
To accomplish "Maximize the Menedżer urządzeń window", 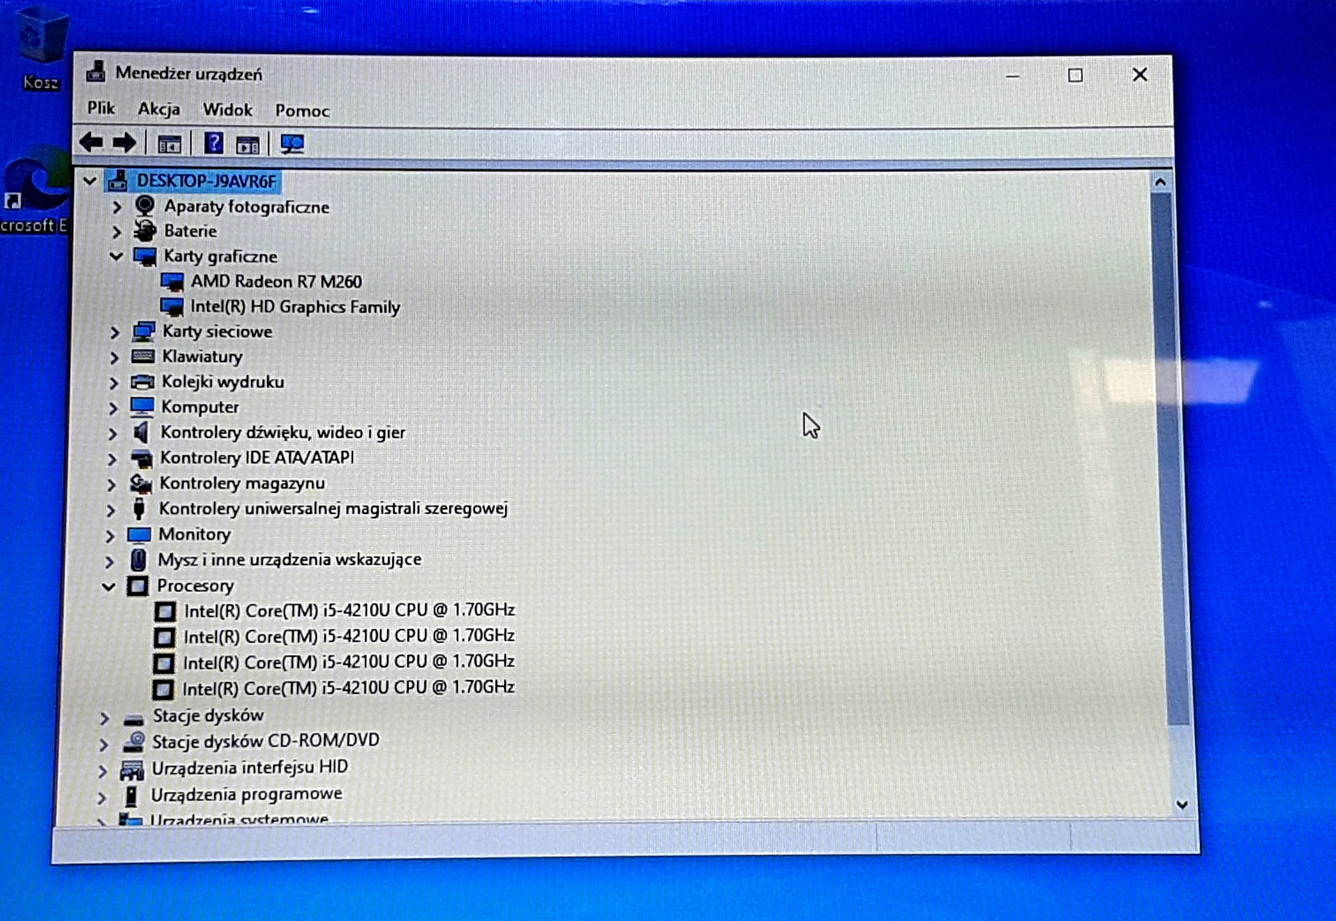I will point(1075,75).
